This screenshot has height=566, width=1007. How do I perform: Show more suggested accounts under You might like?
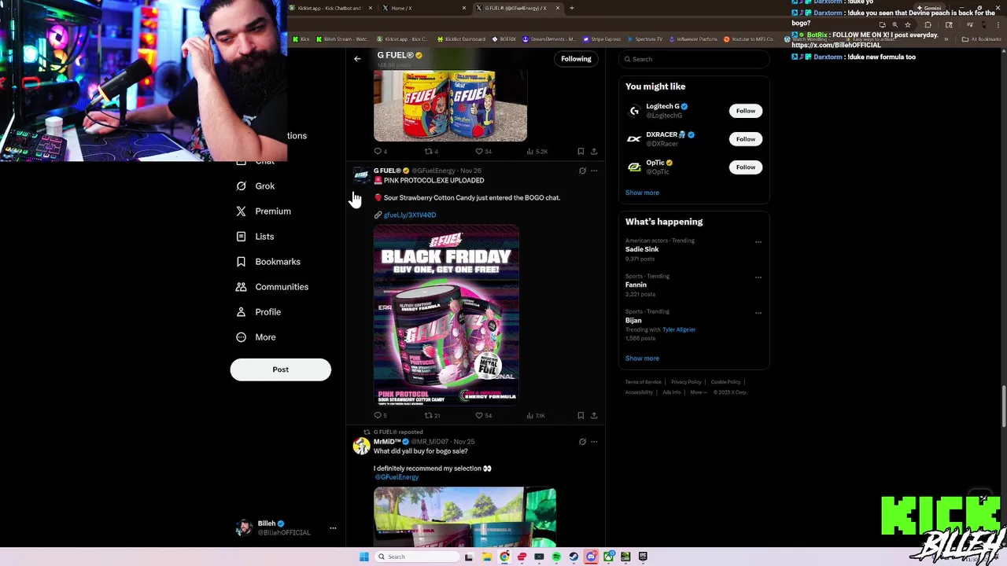pyautogui.click(x=642, y=193)
